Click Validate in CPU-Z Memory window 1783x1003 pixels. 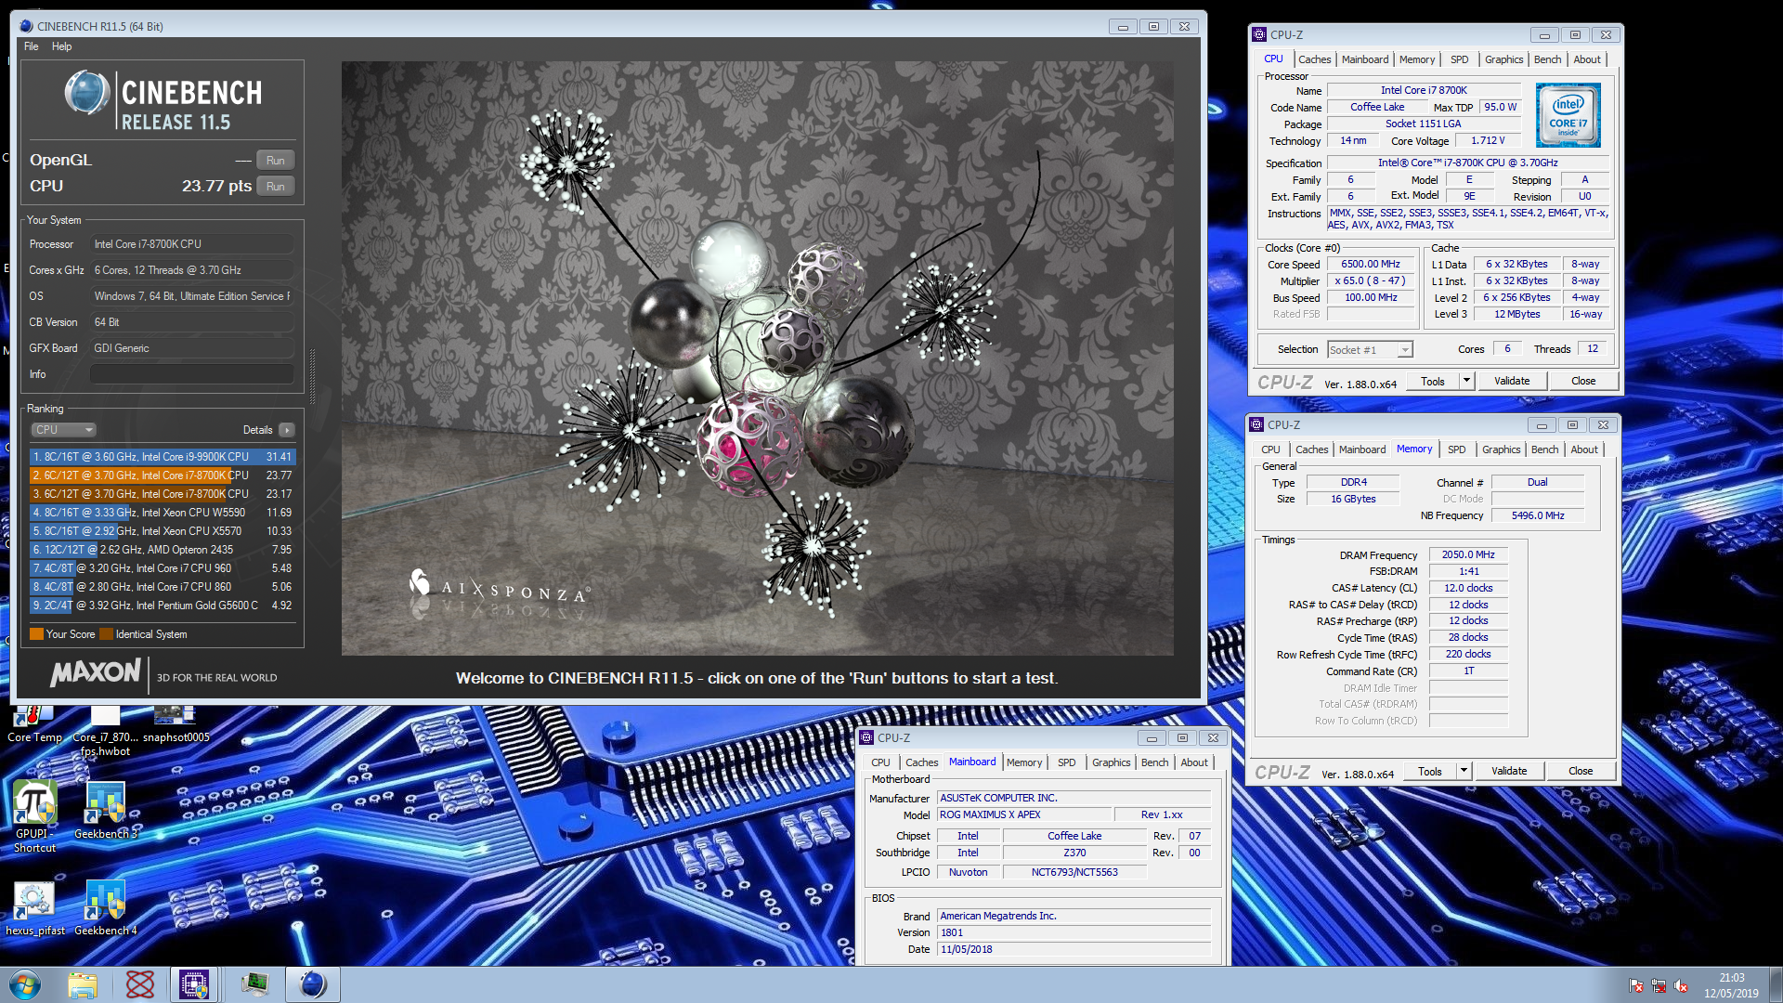coord(1509,771)
